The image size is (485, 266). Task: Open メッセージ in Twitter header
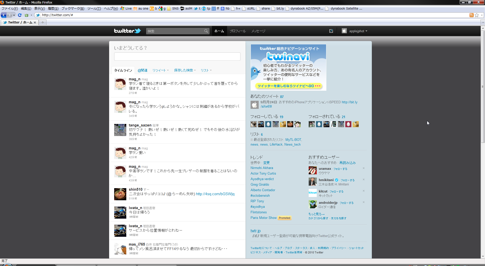[258, 31]
